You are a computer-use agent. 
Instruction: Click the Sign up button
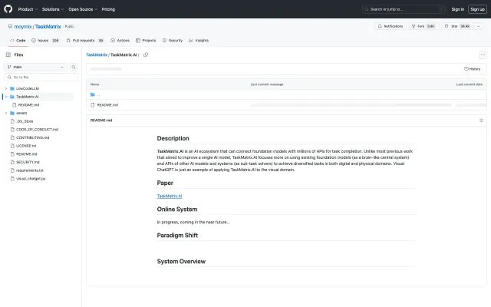(477, 9)
